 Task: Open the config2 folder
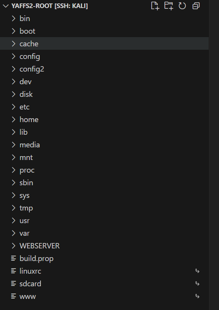pyautogui.click(x=104, y=69)
